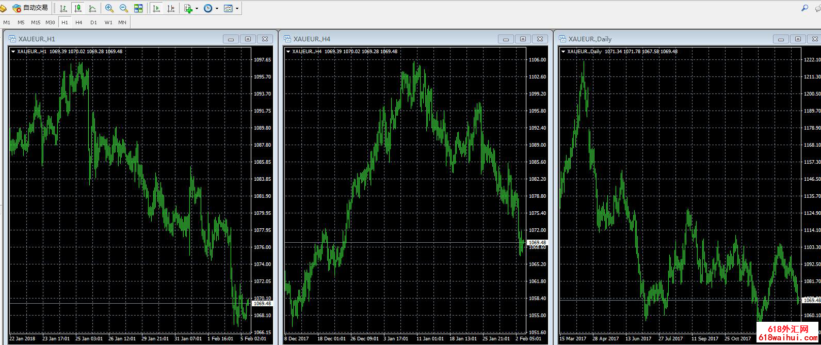
Task: Tile chart windows with the grid icon
Action: [x=138, y=8]
